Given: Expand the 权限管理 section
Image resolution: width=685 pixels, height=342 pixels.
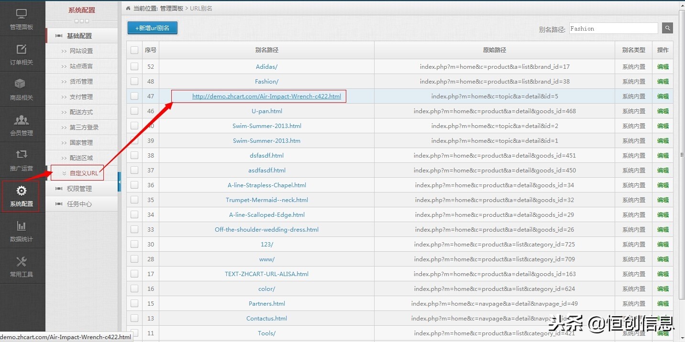Looking at the screenshot, I should [82, 189].
